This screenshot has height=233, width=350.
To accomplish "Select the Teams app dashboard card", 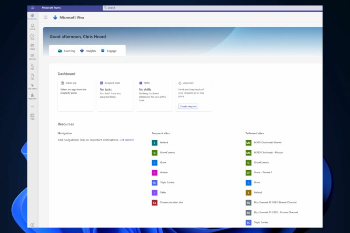I will 76,95.
